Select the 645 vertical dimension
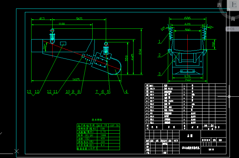The height and width of the screenshot is (158, 239). (x=132, y=57)
